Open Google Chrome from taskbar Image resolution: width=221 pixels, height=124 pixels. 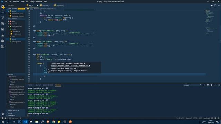coord(54,122)
